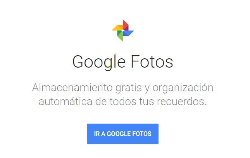The width and height of the screenshot is (250, 158).
Task: Click the letter y between gratis and organización
Action: pos(147,89)
